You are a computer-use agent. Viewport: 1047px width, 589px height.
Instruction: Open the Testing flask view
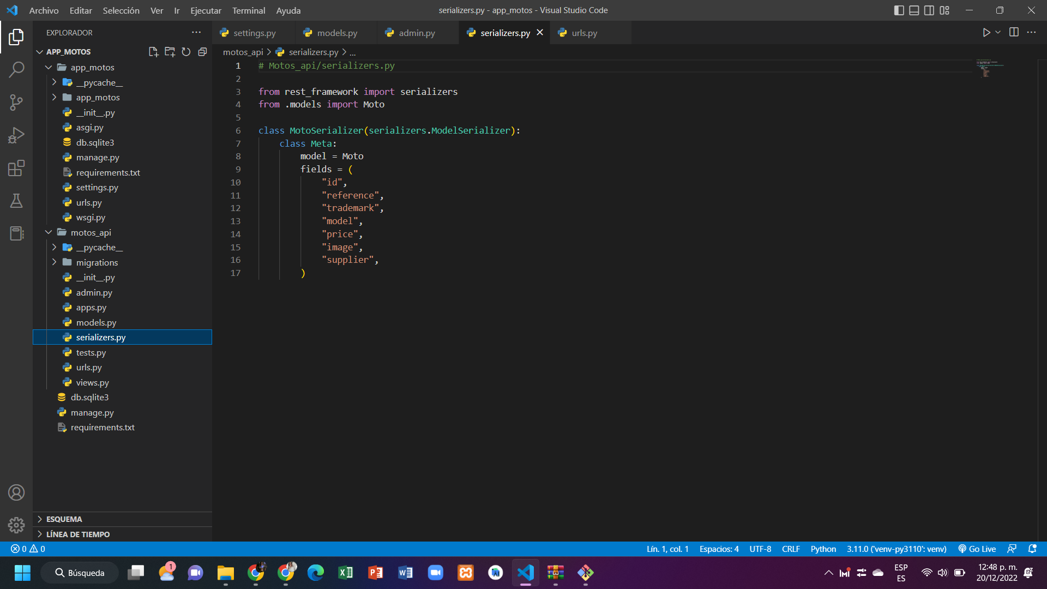(16, 201)
